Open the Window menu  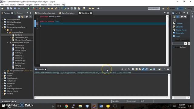[57, 5]
